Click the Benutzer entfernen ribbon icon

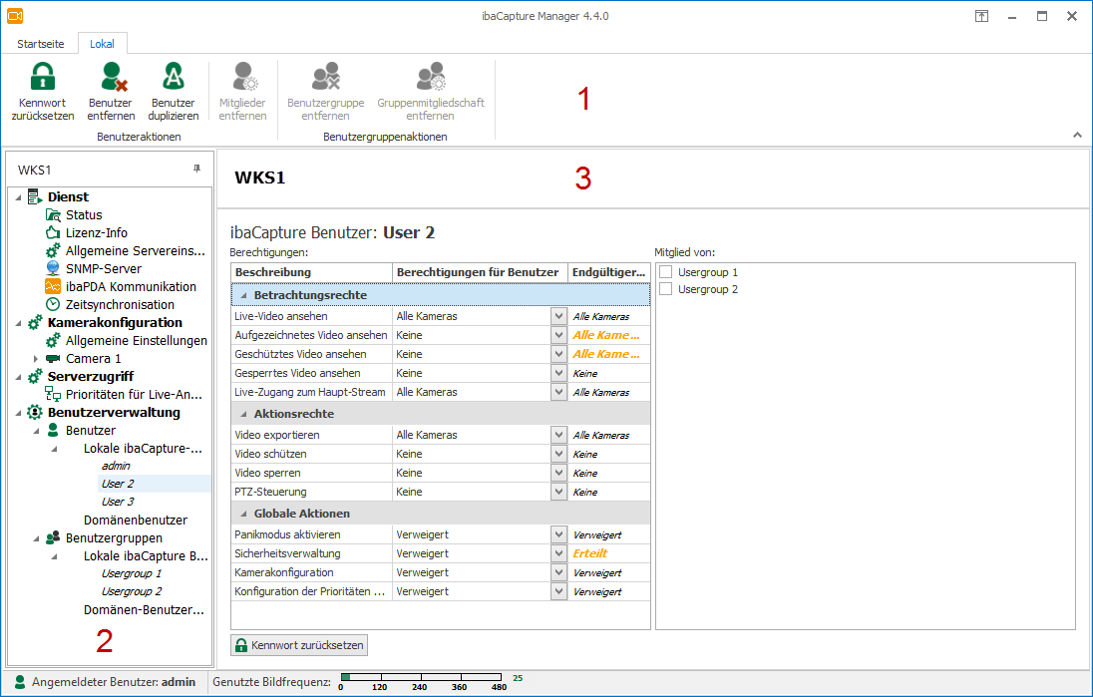click(x=110, y=78)
